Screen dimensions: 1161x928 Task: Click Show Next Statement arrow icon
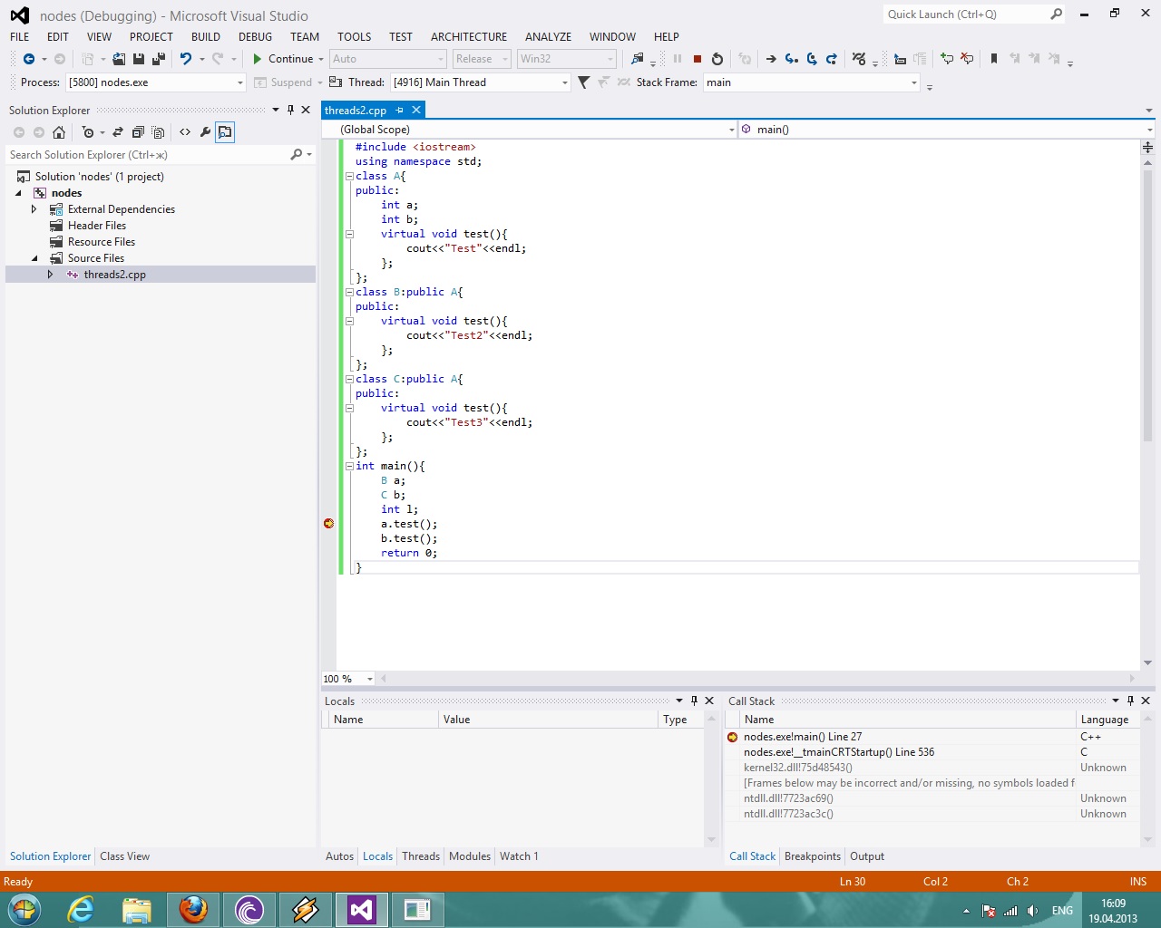point(771,59)
